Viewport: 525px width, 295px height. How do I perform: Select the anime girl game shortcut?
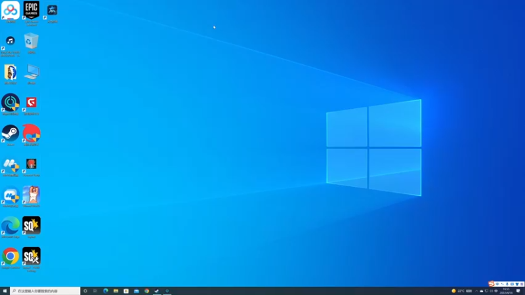[x=31, y=197]
